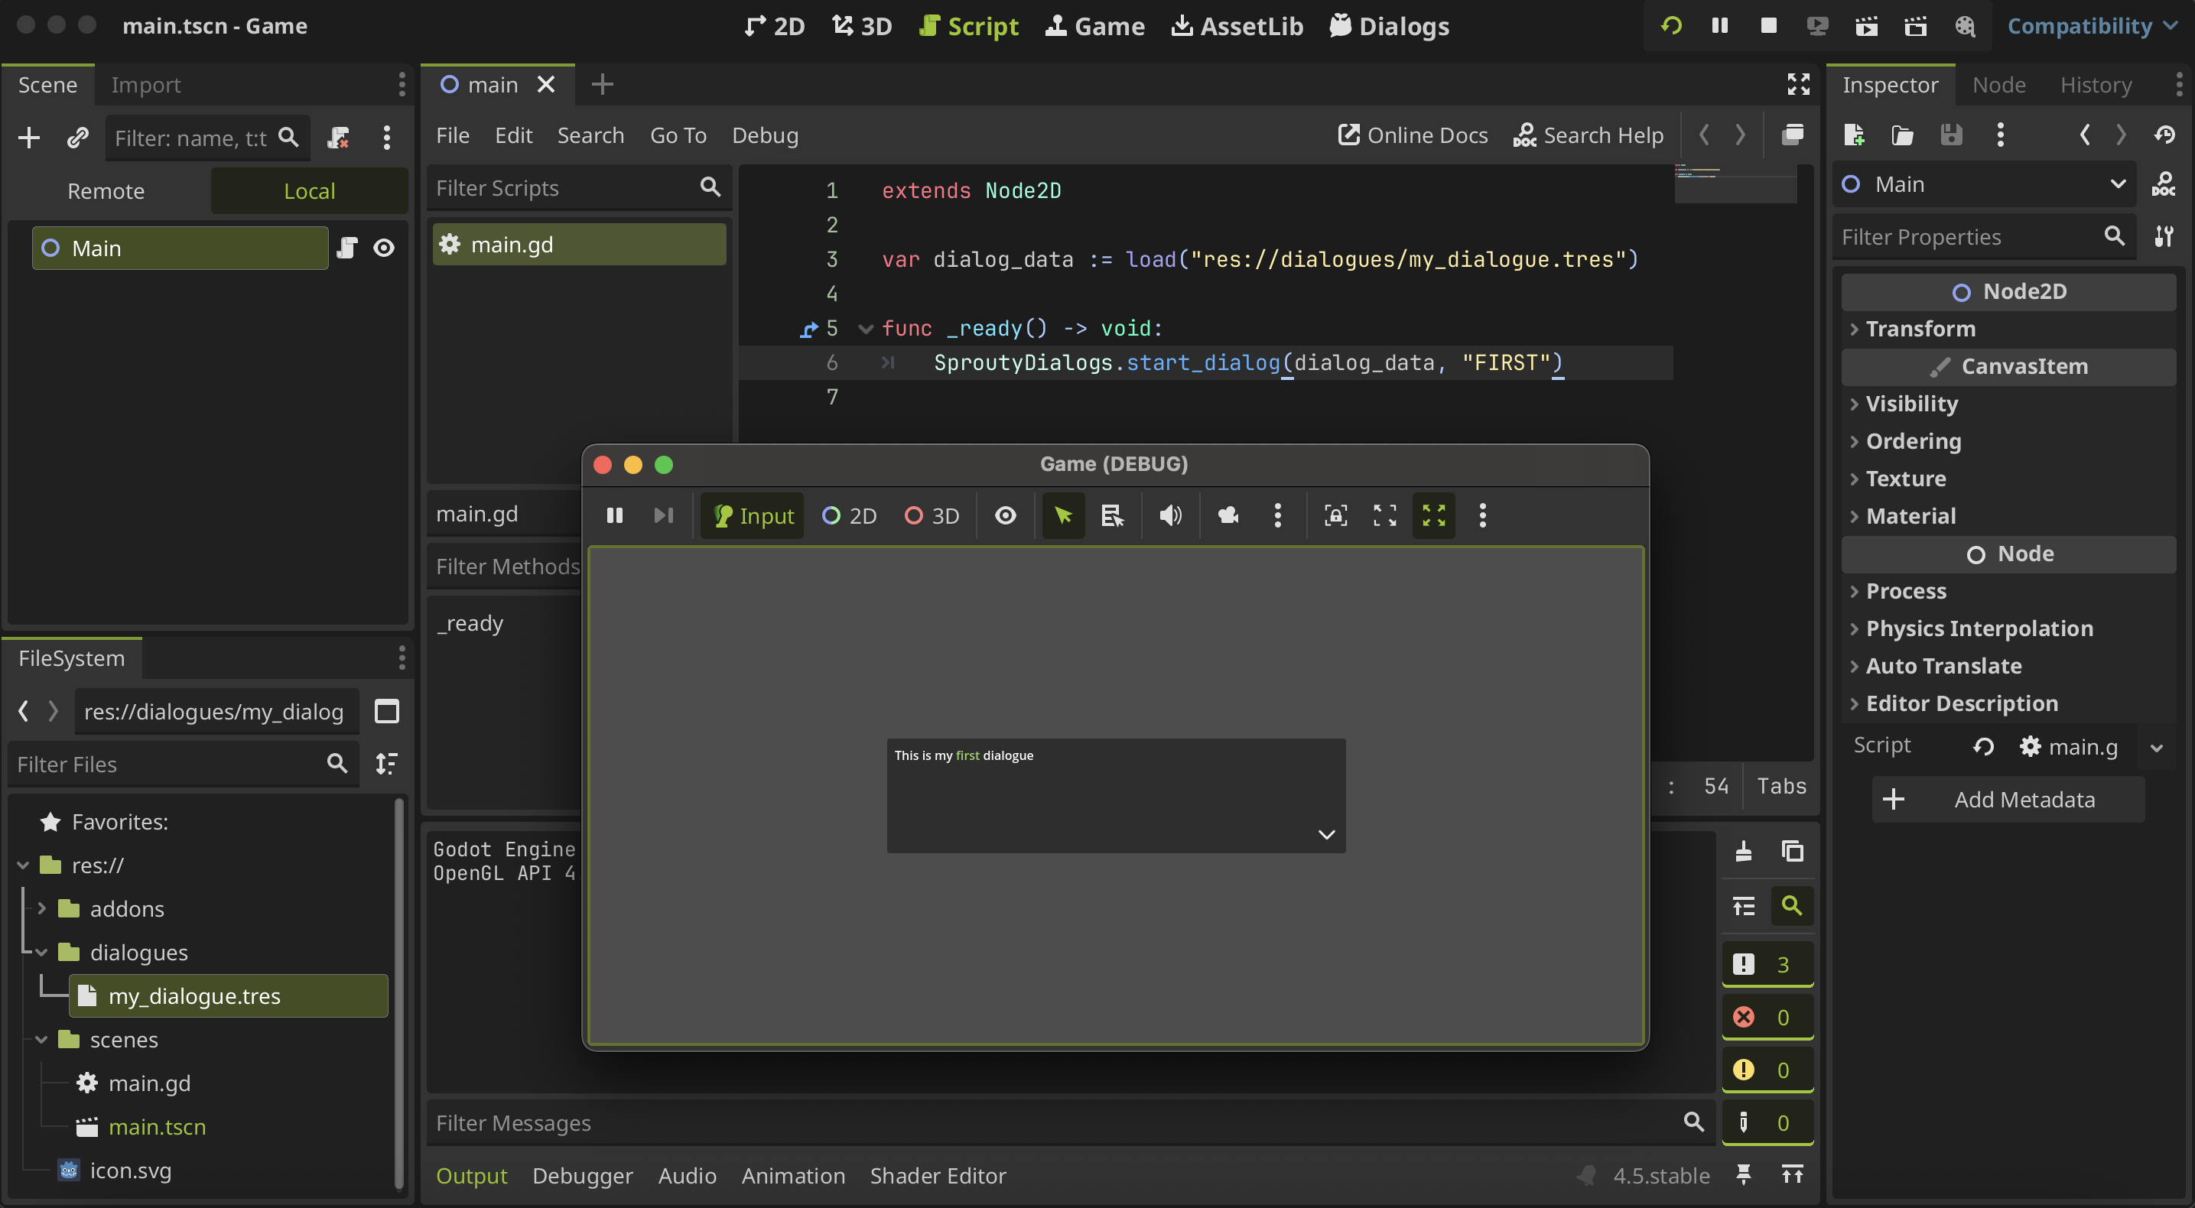Viewport: 2195px width, 1208px height.
Task: Open the Debug menu in the script editor
Action: tap(764, 135)
